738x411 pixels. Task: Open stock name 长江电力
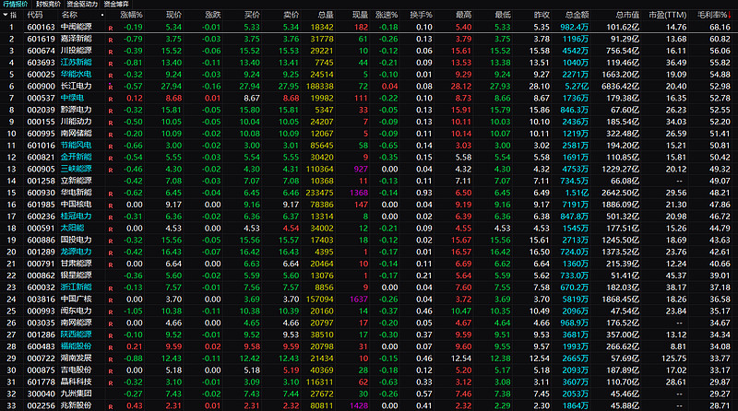(77, 86)
